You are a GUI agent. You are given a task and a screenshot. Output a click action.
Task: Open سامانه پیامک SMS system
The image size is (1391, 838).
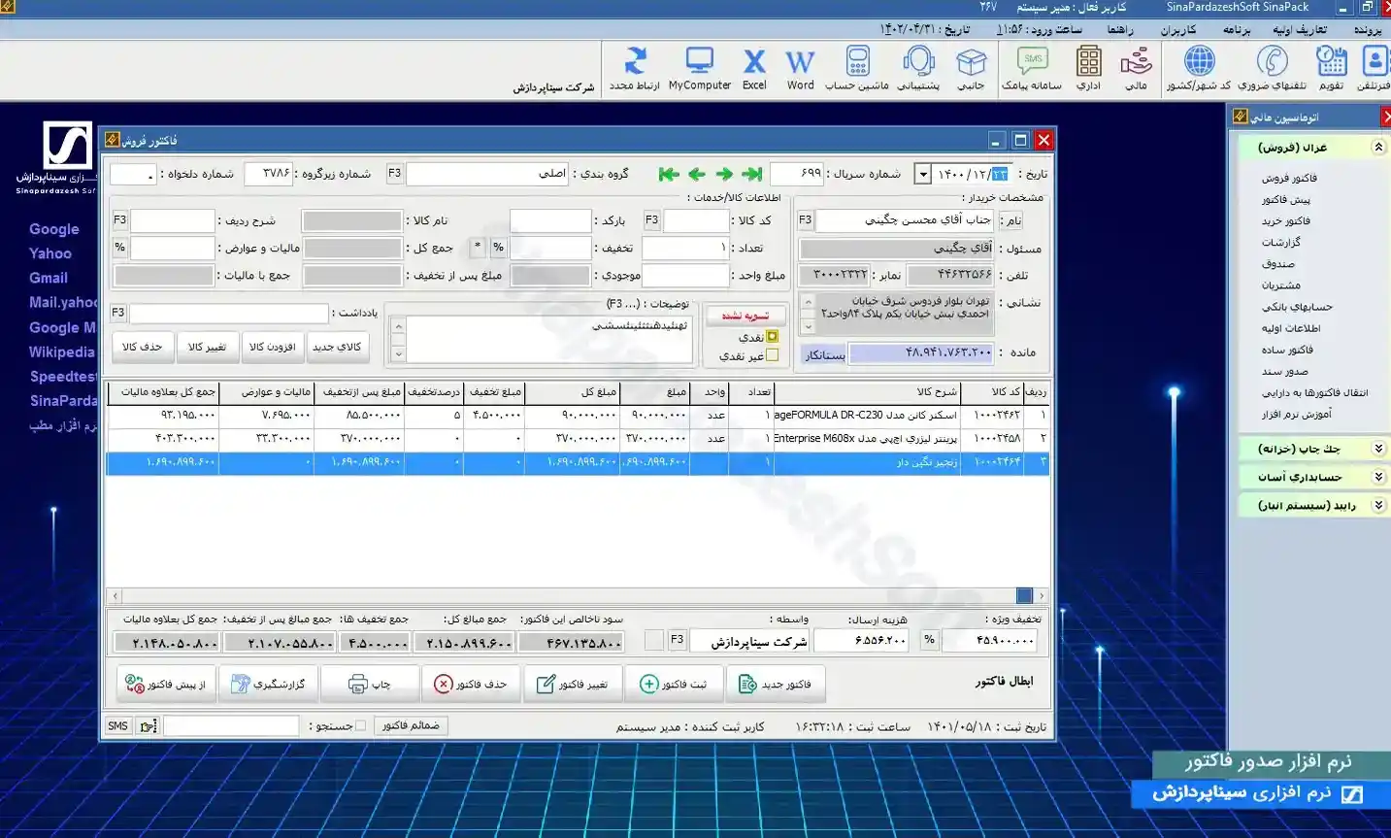[x=1032, y=69]
